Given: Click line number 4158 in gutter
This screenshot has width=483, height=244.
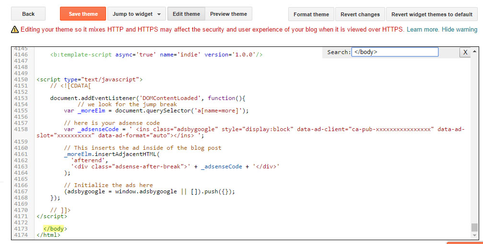Looking at the screenshot, I should pyautogui.click(x=21, y=129).
